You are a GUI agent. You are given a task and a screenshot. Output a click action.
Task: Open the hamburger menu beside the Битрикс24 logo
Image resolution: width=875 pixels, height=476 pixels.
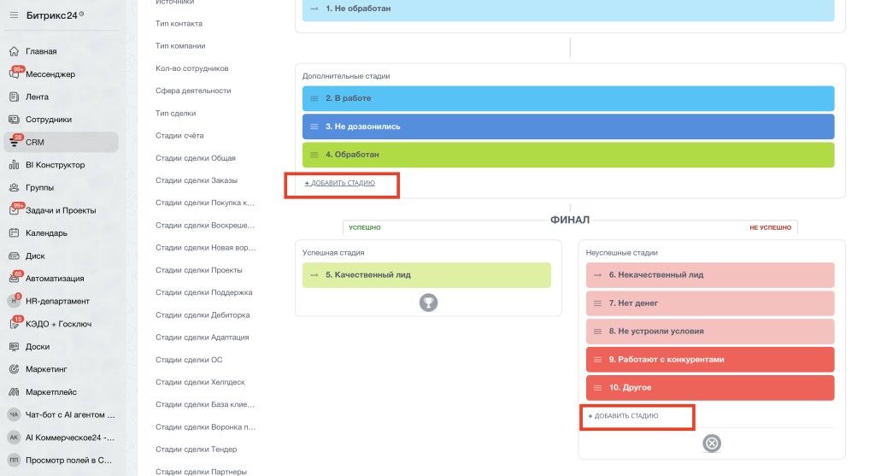click(14, 15)
